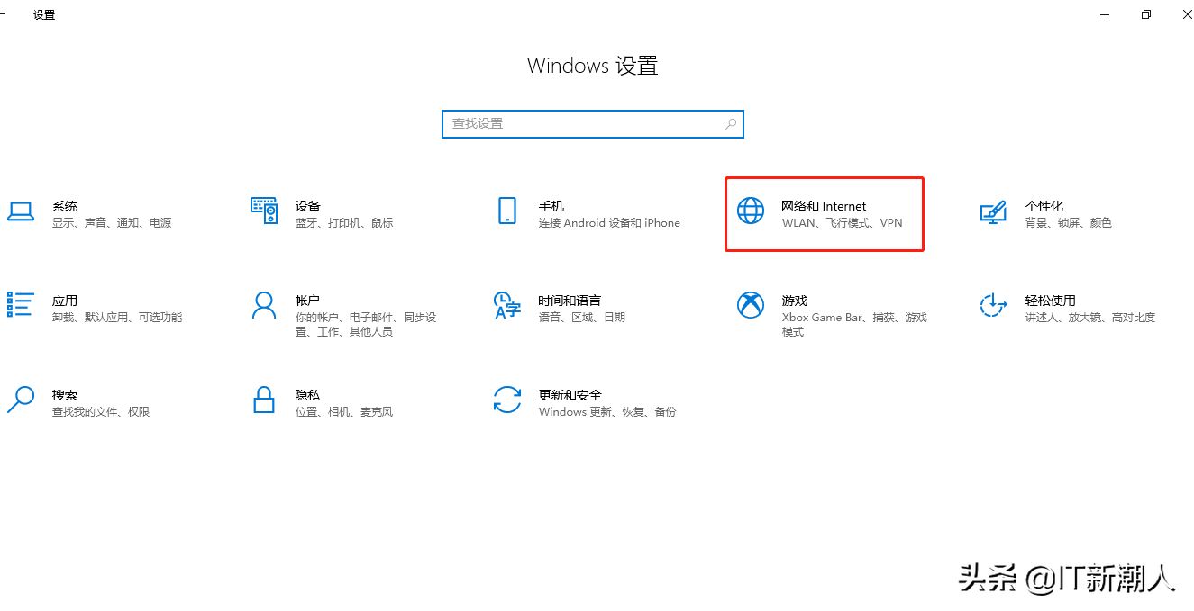Open the 网络和 Internet globe icon
Image resolution: width=1194 pixels, height=611 pixels.
tap(751, 211)
